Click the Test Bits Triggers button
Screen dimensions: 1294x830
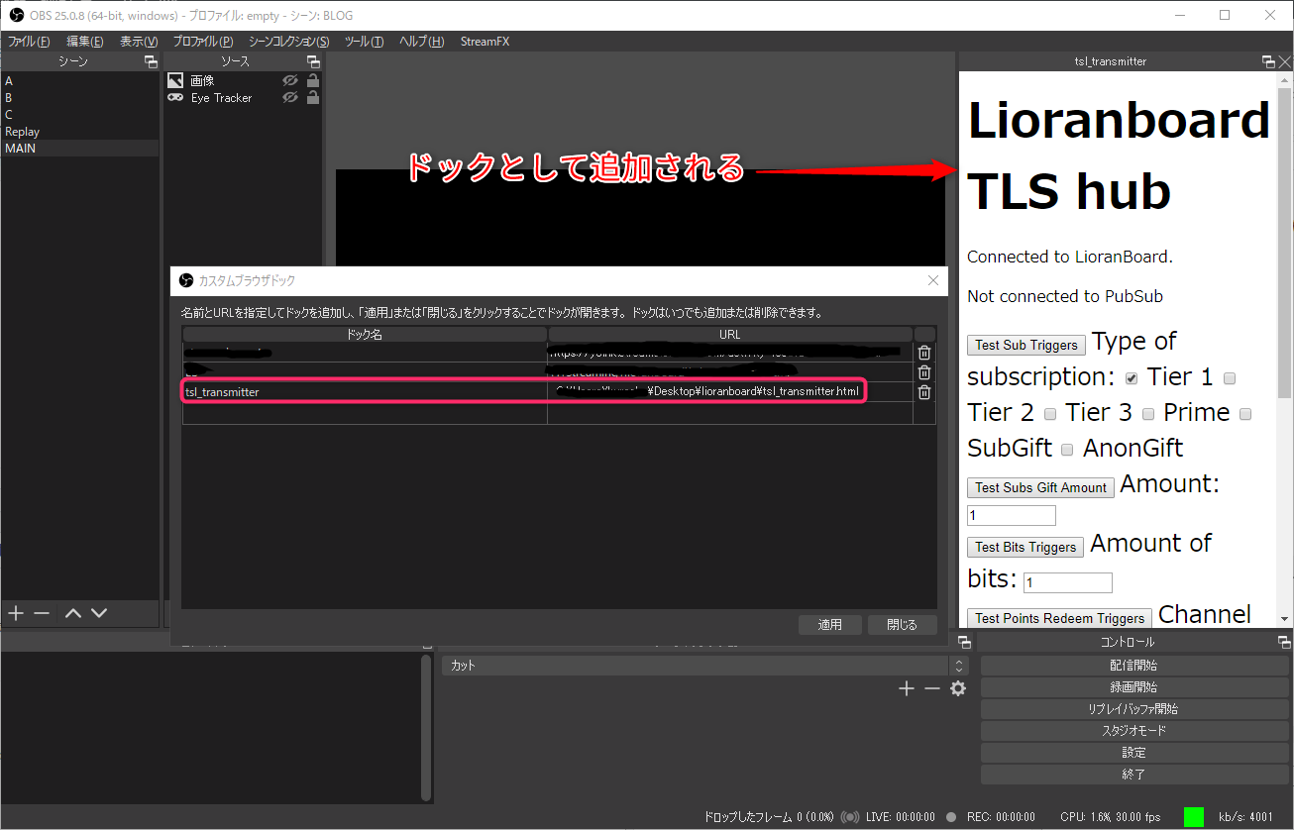tap(1025, 547)
